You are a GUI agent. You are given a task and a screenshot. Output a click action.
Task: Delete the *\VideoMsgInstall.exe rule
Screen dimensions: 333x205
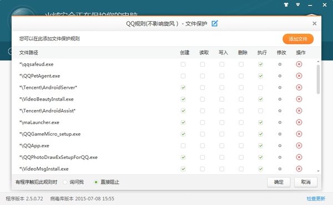[299, 169]
